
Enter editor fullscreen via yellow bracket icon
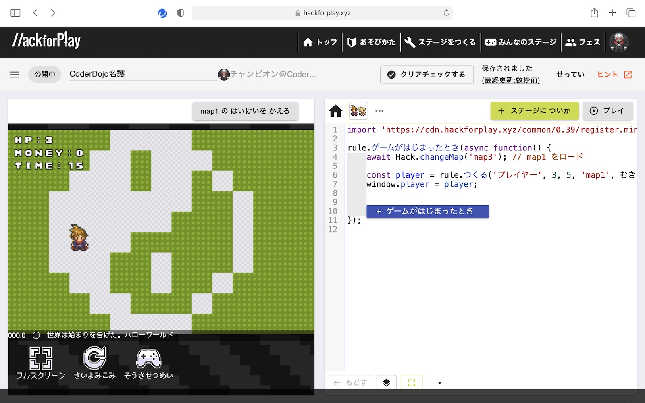[411, 382]
